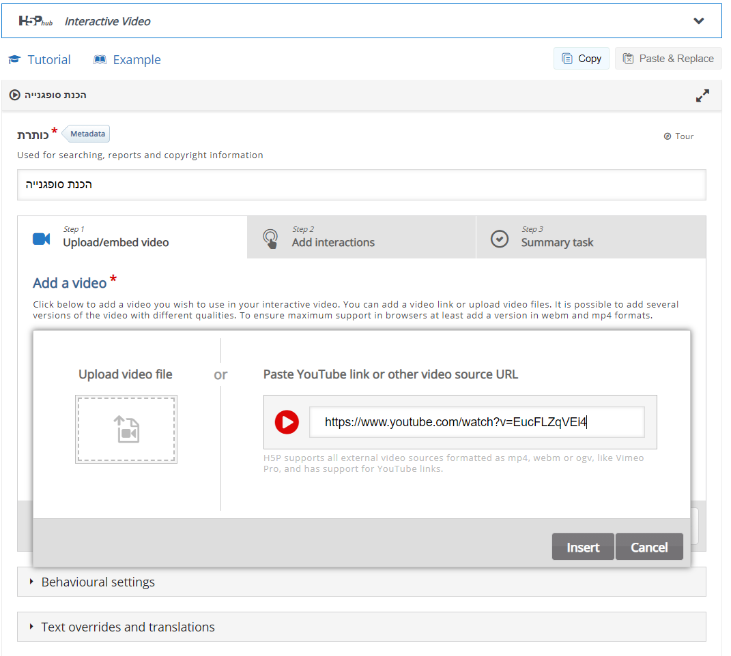Click the YouTube URL input field

[476, 423]
